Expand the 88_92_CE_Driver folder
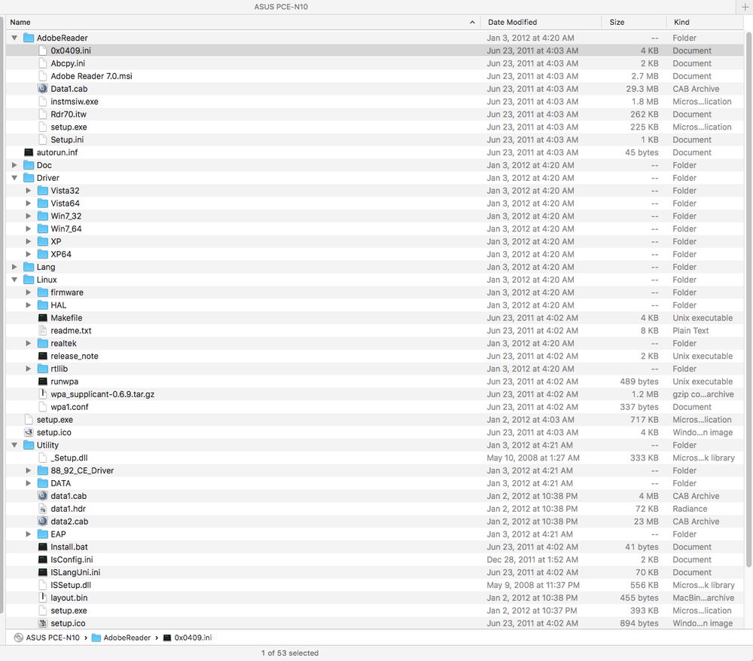Viewport: 753px width, 661px height. [x=29, y=470]
